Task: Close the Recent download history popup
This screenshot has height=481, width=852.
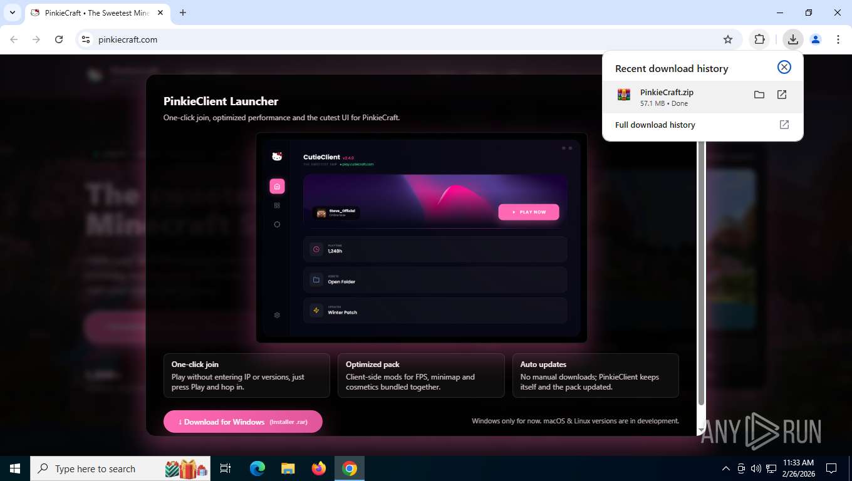Action: click(784, 68)
